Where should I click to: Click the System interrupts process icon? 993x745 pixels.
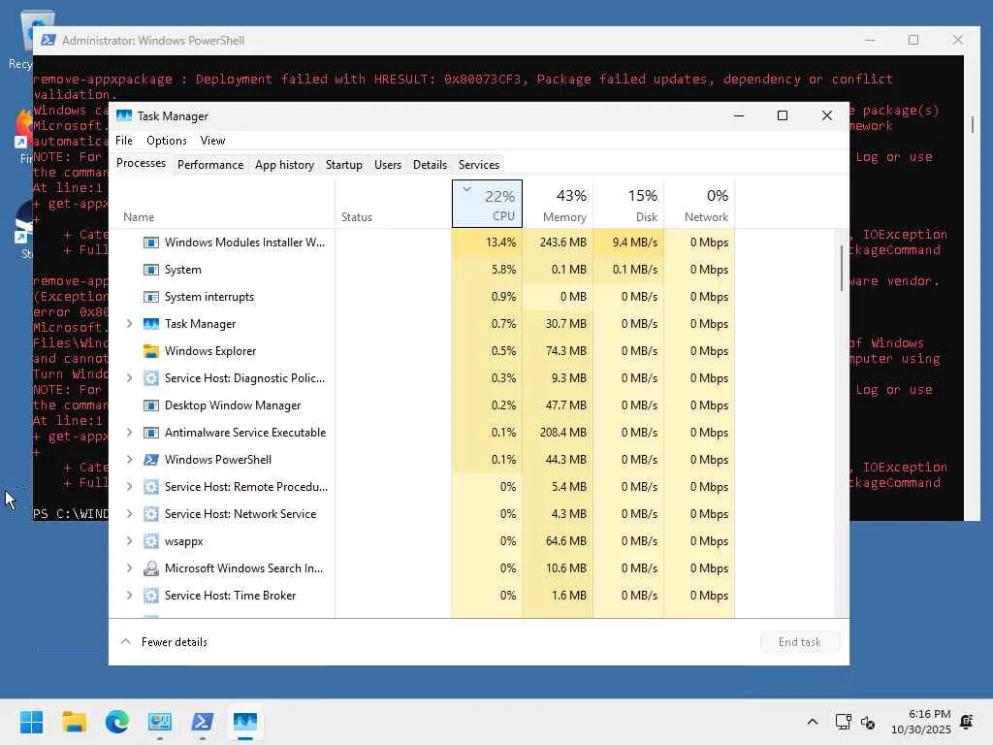click(x=150, y=297)
